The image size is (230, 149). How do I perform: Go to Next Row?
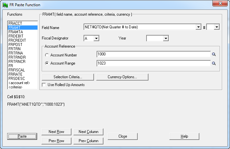tap(56, 132)
